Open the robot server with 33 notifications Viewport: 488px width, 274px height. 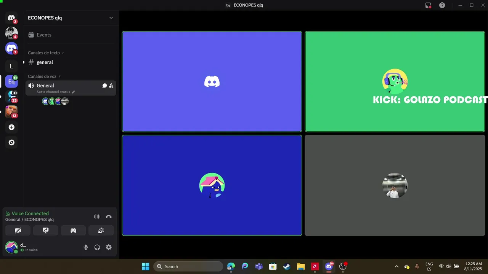11,97
